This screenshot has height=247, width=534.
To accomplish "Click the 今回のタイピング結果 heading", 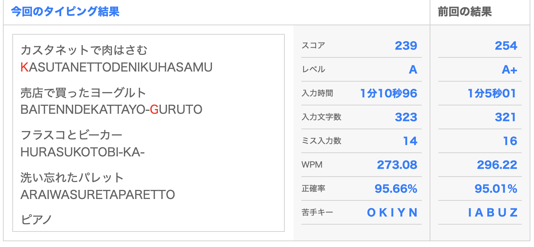I will tap(65, 12).
